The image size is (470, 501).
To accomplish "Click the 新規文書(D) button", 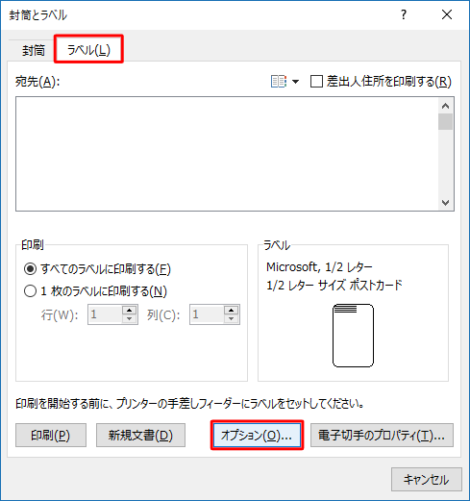I will click(x=140, y=436).
